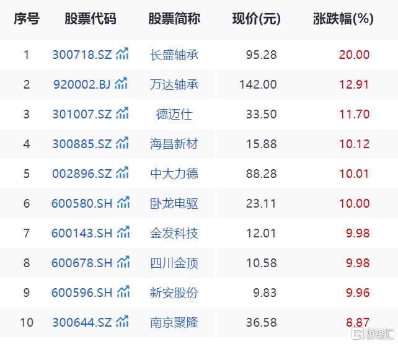The width and height of the screenshot is (398, 344).
Task: Open chart icon next to 300718.SZ
Action: click(x=122, y=53)
